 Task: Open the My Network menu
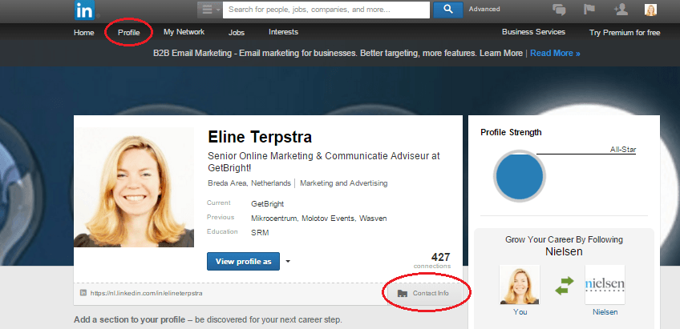(184, 32)
